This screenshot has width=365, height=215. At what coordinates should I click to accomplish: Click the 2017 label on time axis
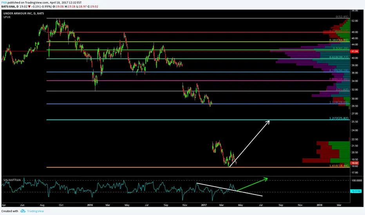[204, 205]
